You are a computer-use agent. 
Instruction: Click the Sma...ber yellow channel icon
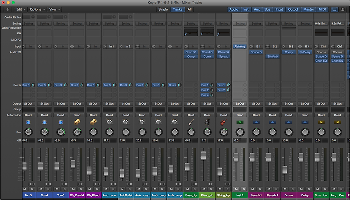[x=321, y=122]
